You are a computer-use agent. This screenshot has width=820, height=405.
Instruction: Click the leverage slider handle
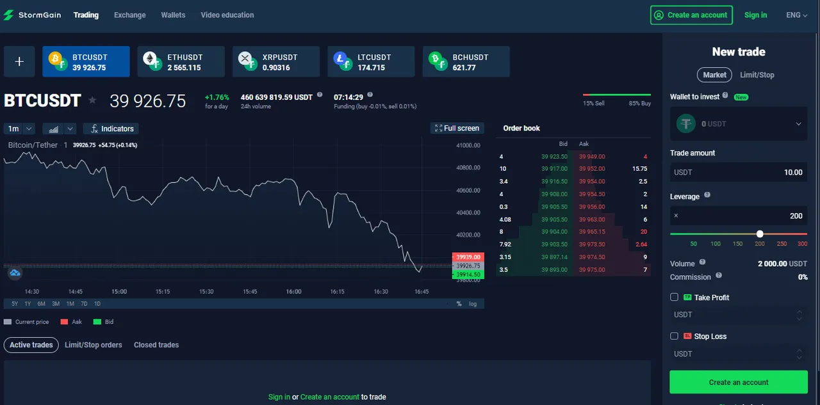pyautogui.click(x=760, y=234)
